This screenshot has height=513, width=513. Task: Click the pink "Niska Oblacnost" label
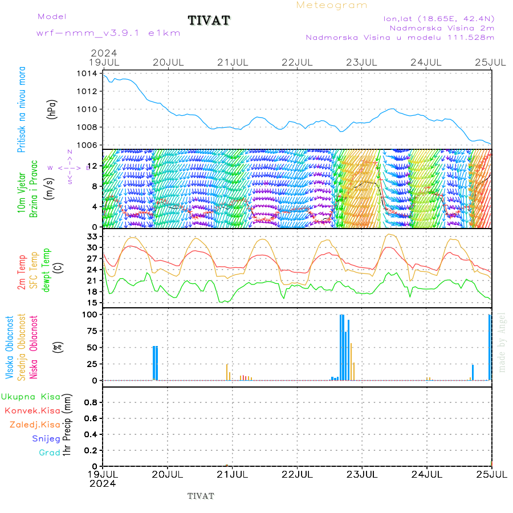tap(34, 347)
